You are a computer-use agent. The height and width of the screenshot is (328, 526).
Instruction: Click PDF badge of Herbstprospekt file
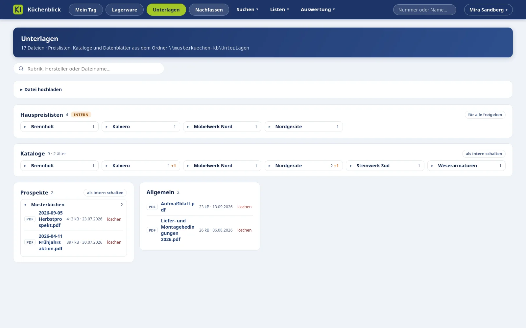(30, 219)
